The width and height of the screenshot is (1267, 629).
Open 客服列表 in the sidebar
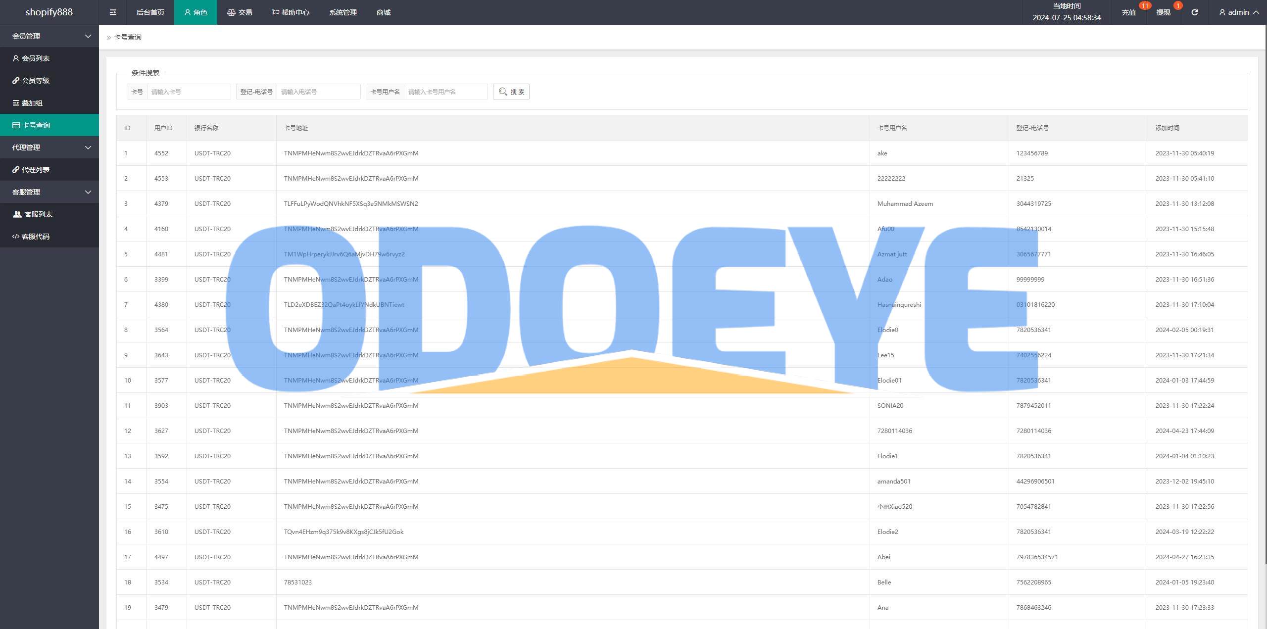49,214
